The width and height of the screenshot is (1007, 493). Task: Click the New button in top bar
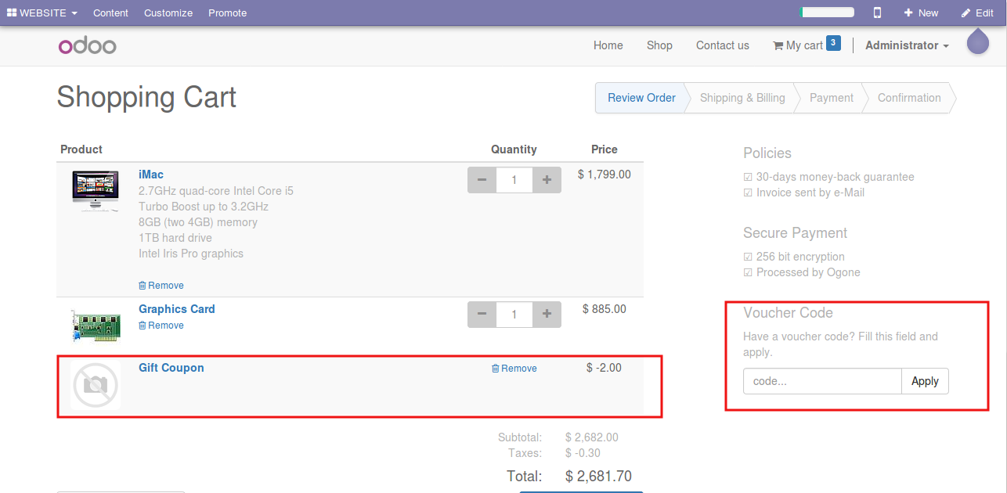(x=921, y=13)
